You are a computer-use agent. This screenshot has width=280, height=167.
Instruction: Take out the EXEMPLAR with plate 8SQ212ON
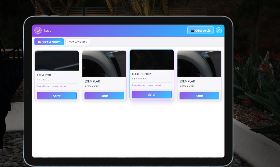pyautogui.click(x=199, y=96)
